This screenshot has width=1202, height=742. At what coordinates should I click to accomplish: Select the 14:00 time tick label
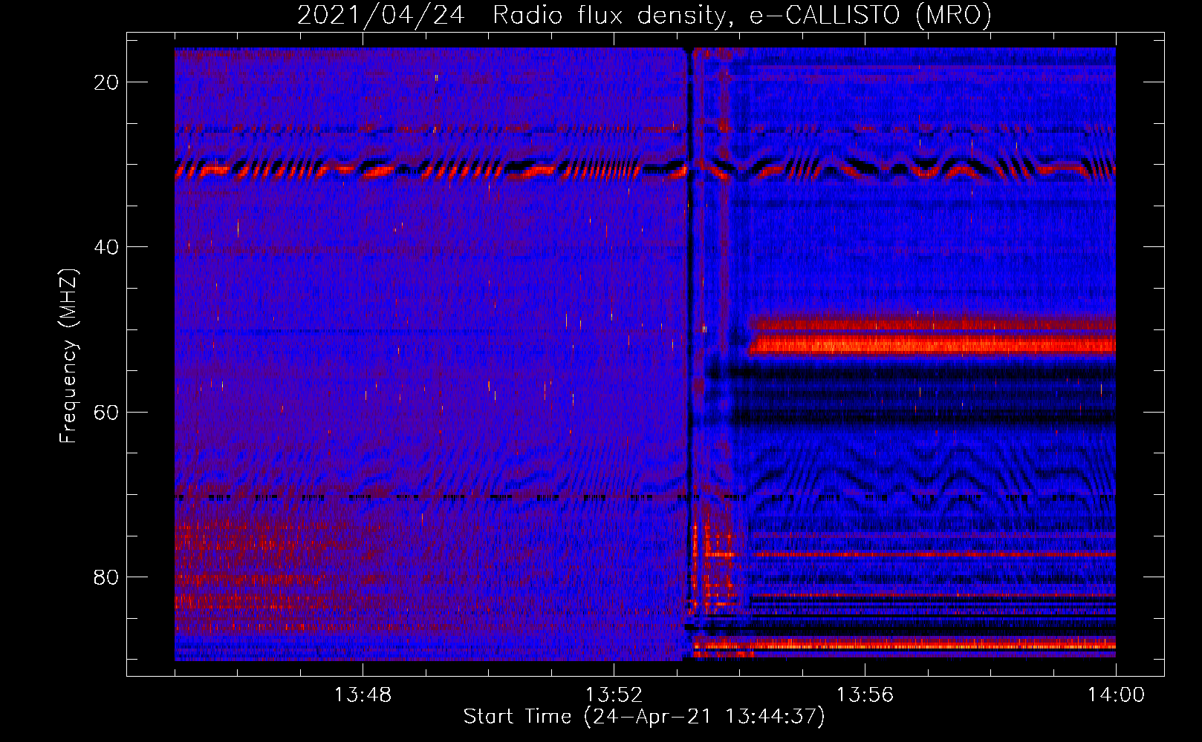[x=1116, y=695]
